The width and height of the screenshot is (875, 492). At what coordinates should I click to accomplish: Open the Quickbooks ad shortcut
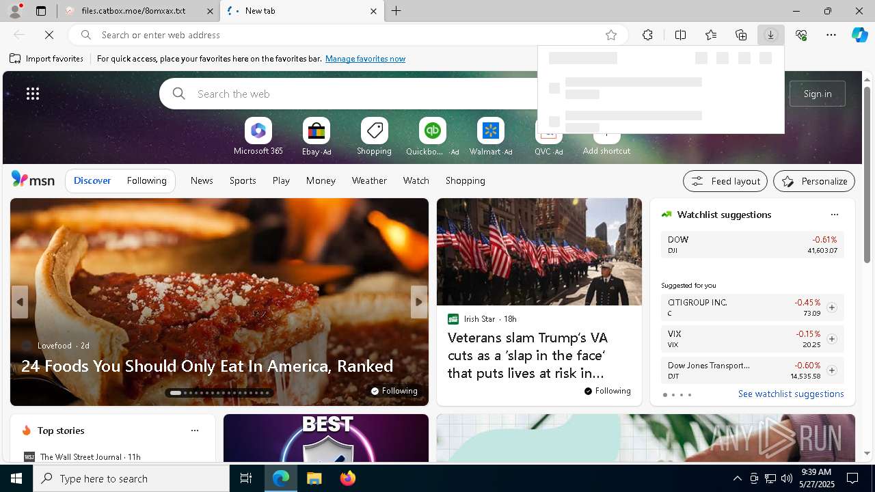coord(432,137)
